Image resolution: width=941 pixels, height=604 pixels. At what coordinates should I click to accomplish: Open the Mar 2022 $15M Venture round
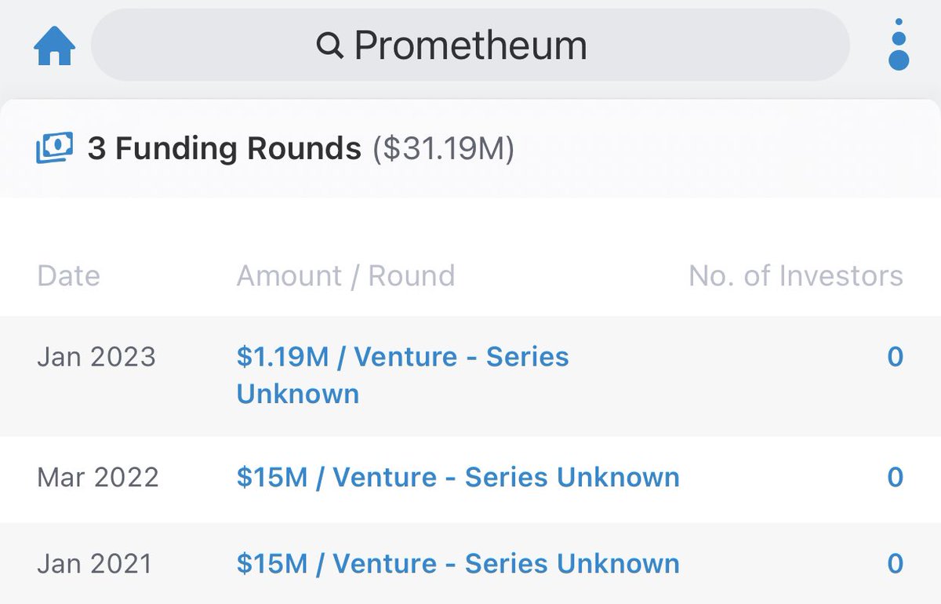point(457,478)
